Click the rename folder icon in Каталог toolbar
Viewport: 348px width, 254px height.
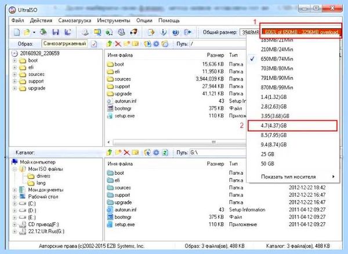(135, 152)
